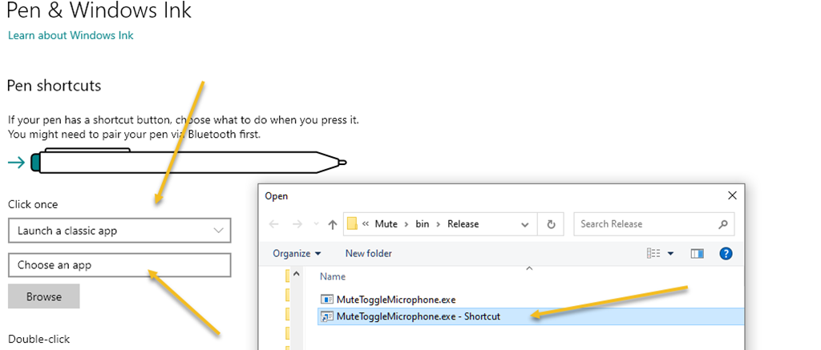The width and height of the screenshot is (821, 350).
Task: Select MuteToggleMicrophone.exe file
Action: coord(396,300)
